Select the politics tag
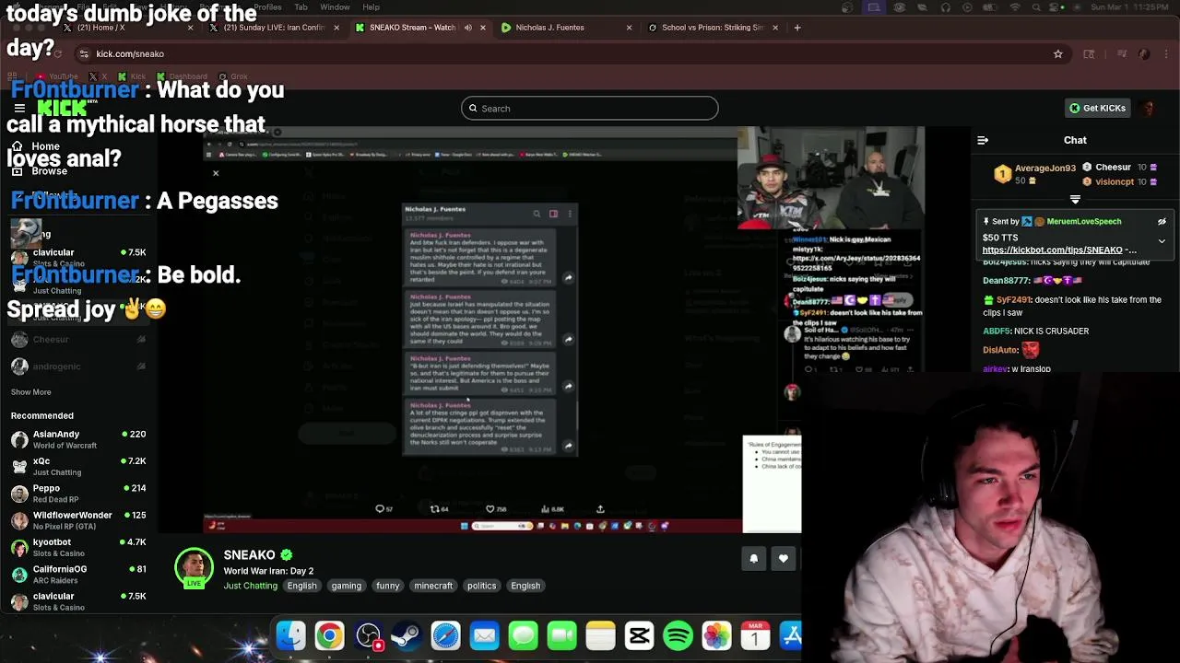Viewport: 1180px width, 663px height. click(x=481, y=586)
